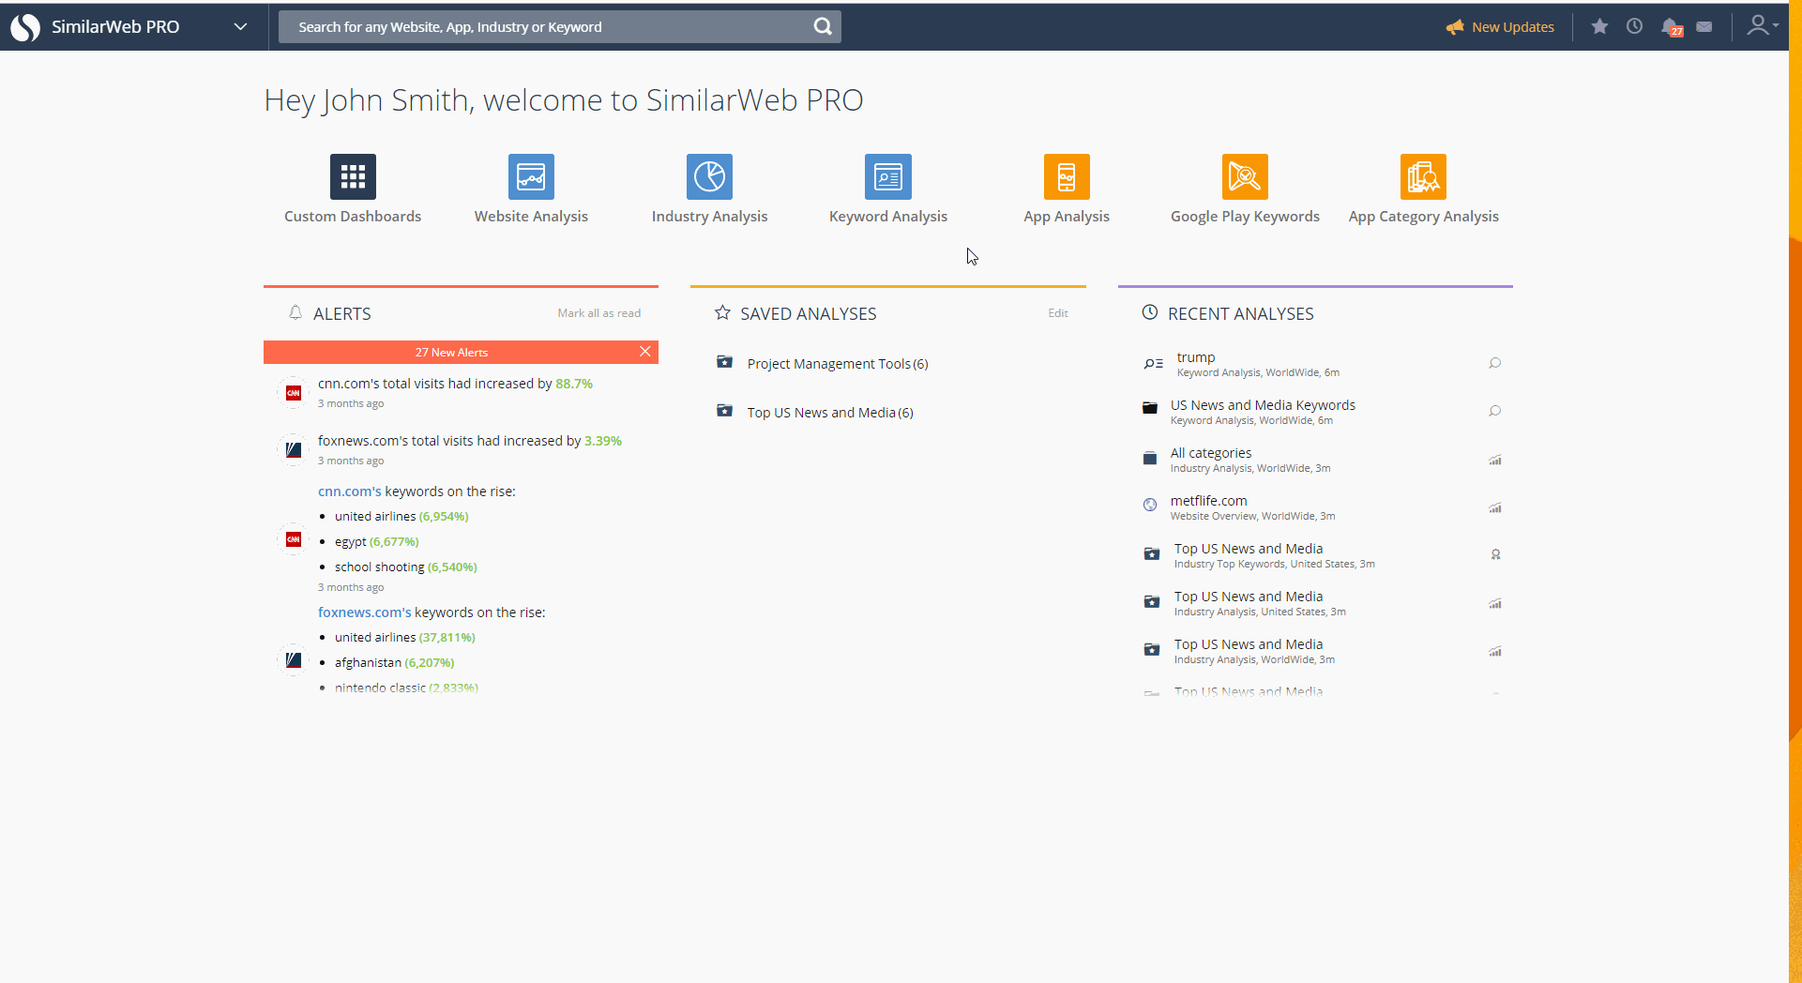Click Mark all as read
Image resolution: width=1802 pixels, height=983 pixels.
click(599, 313)
